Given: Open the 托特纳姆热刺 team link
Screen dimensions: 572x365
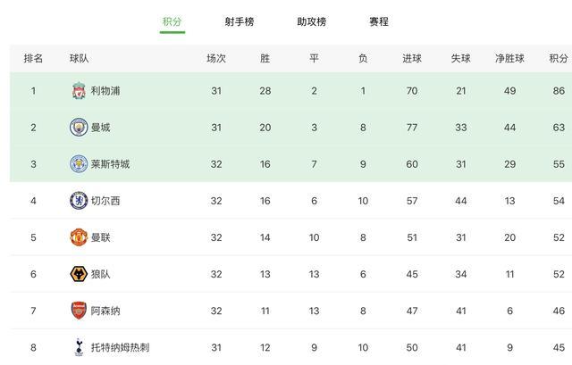Looking at the screenshot, I should [121, 347].
